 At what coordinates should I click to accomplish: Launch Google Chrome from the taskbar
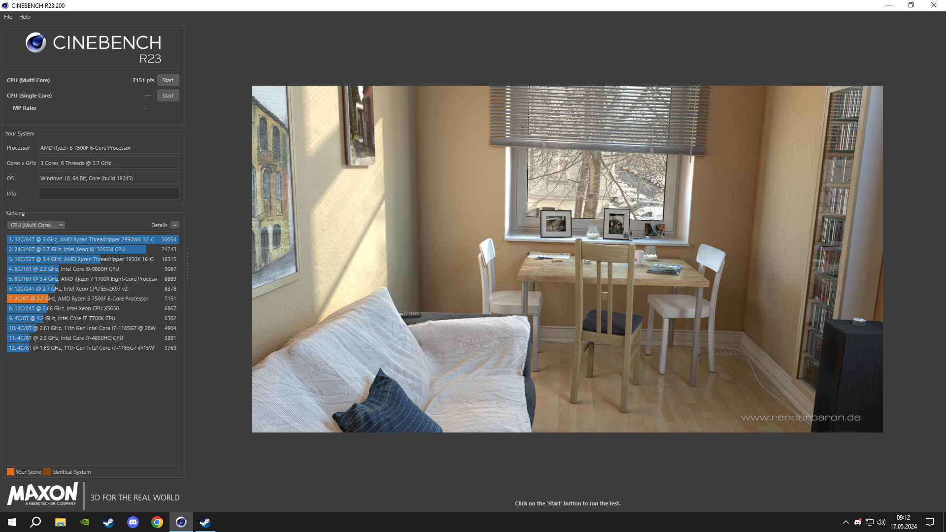click(x=157, y=522)
